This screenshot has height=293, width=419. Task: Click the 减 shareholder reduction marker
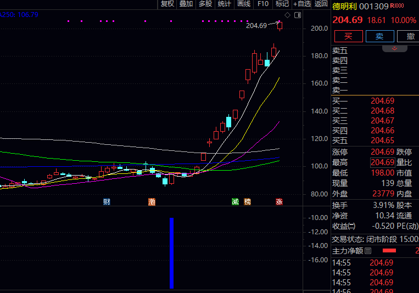point(235,202)
